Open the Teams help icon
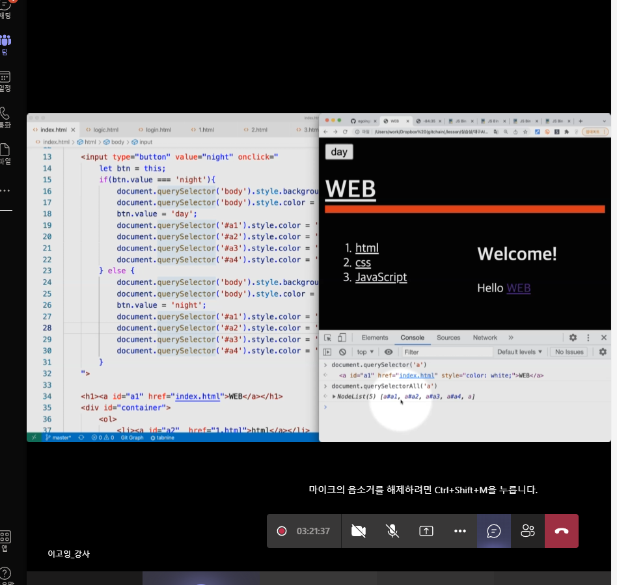Viewport: 617px width, 585px height. [x=5, y=576]
